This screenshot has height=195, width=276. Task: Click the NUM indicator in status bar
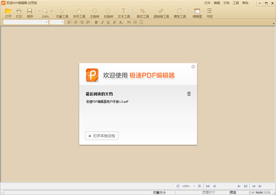click(259, 193)
